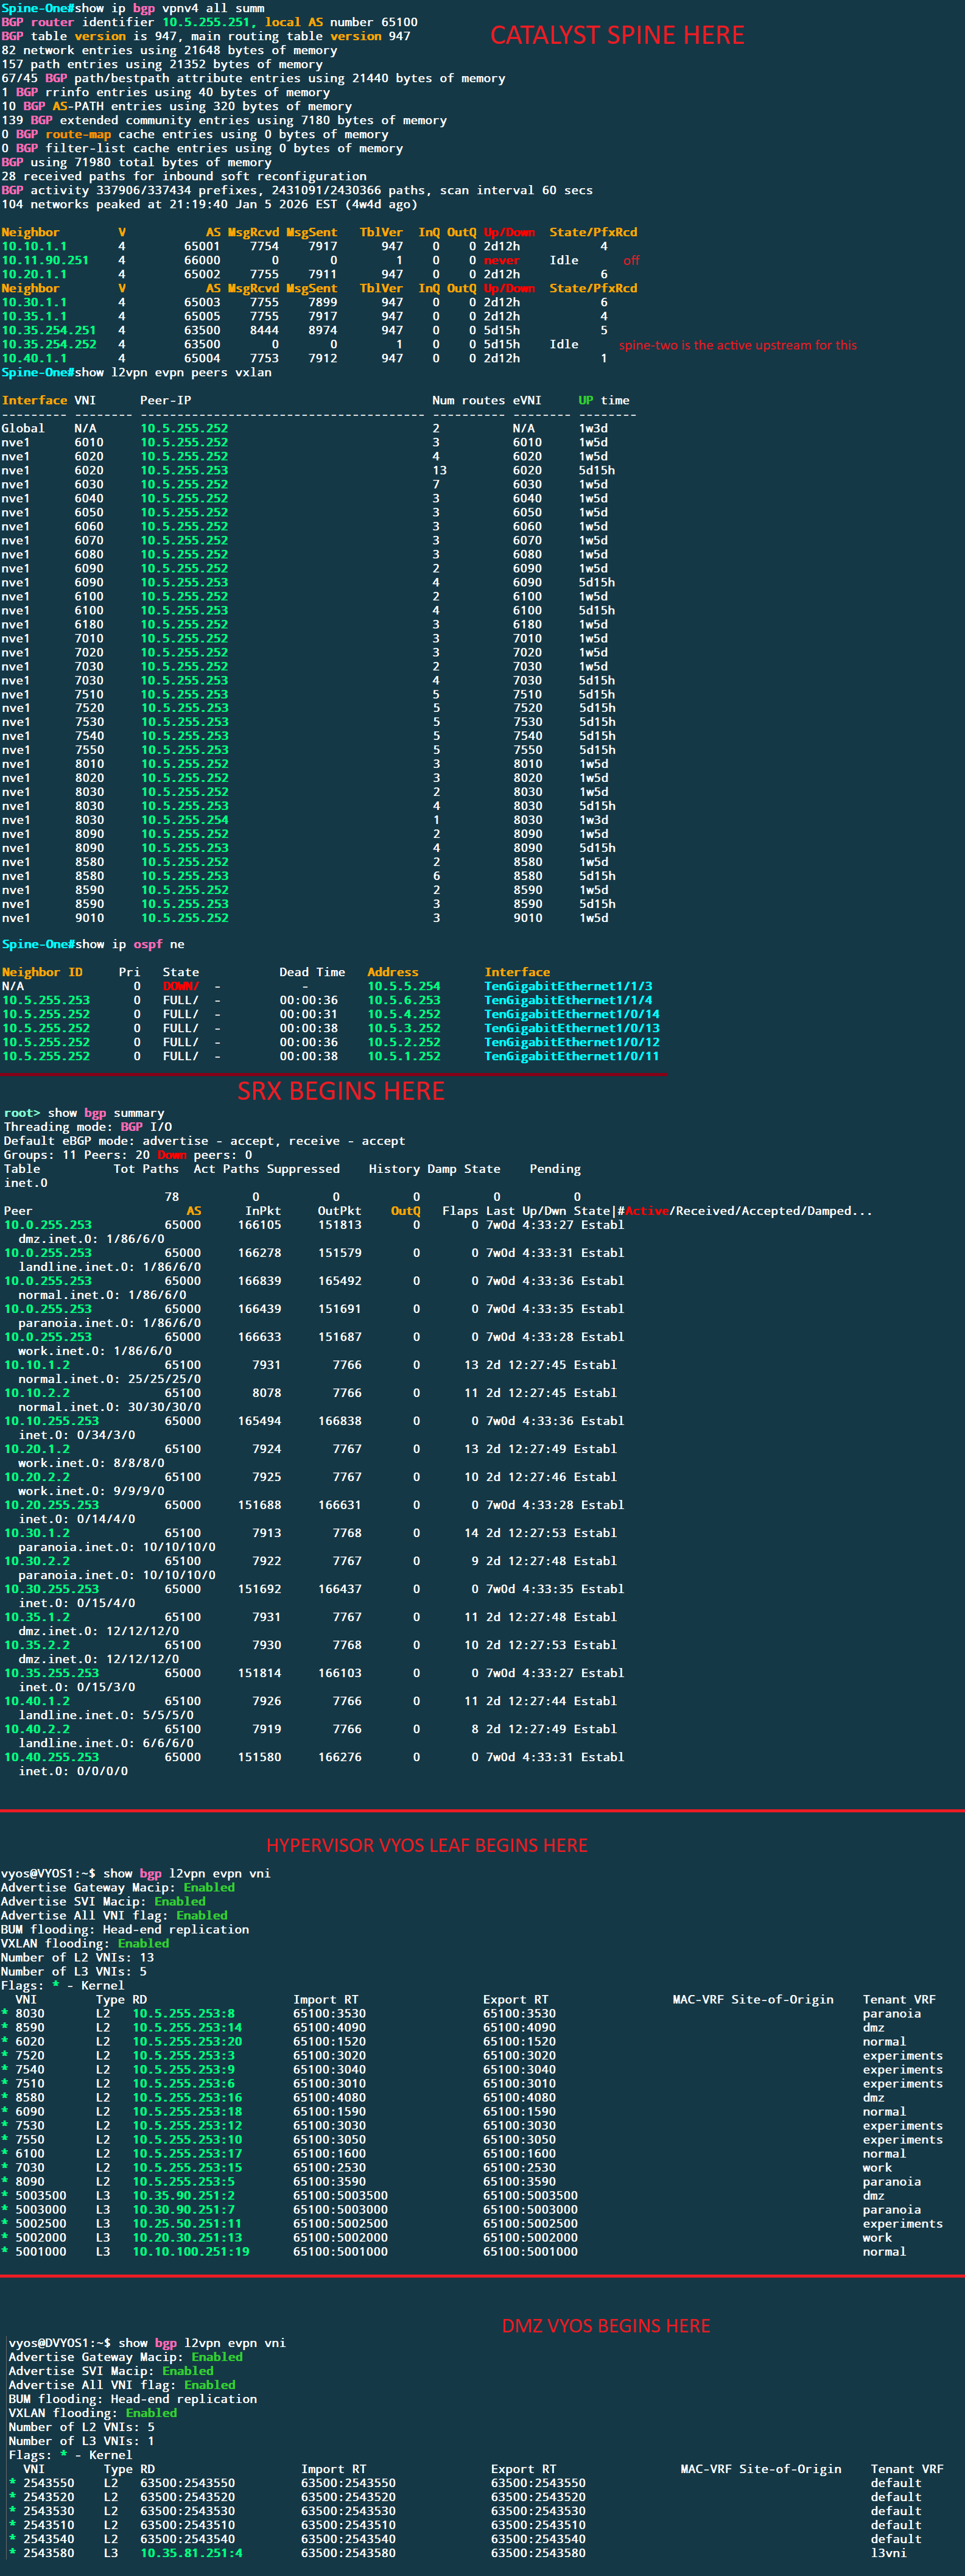Viewport: 965px width, 2576px height.
Task: Click the "show ip ospf ne" command
Action: pos(130,944)
